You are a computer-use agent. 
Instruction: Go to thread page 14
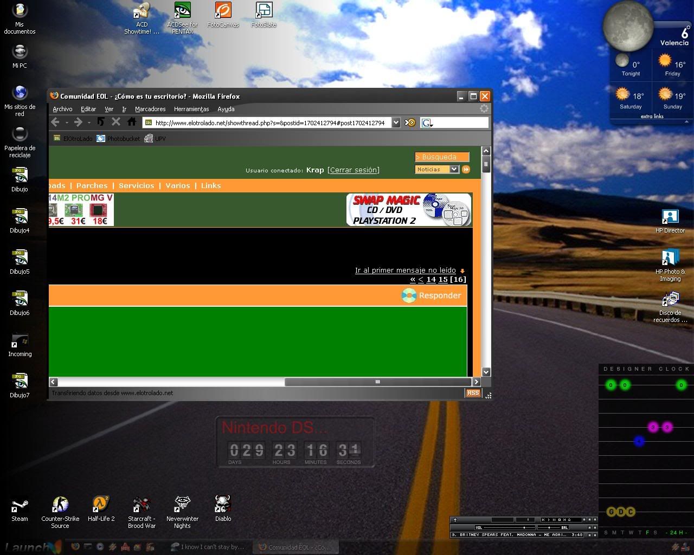[x=431, y=280]
